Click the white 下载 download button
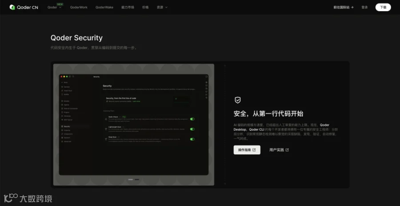Screen dimensions: 400x206 point(383,7)
